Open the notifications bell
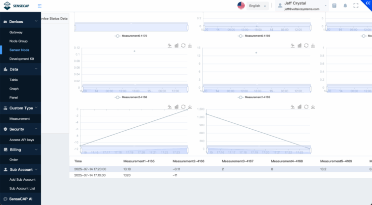 point(345,6)
